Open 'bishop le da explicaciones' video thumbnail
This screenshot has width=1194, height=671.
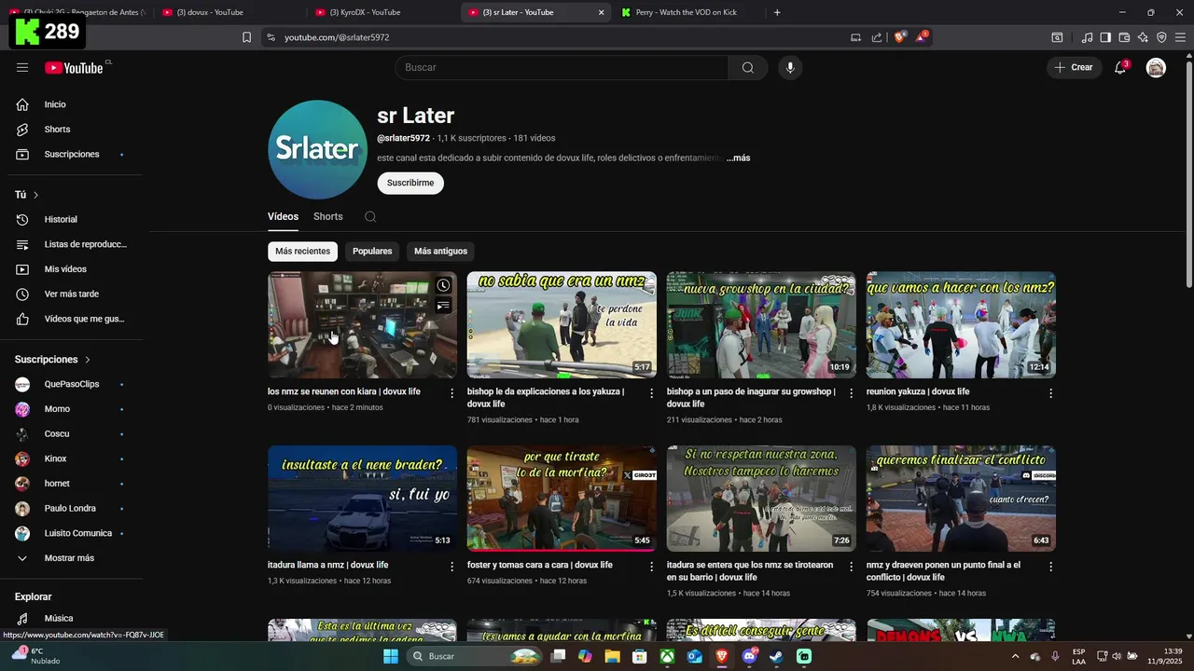[562, 324]
